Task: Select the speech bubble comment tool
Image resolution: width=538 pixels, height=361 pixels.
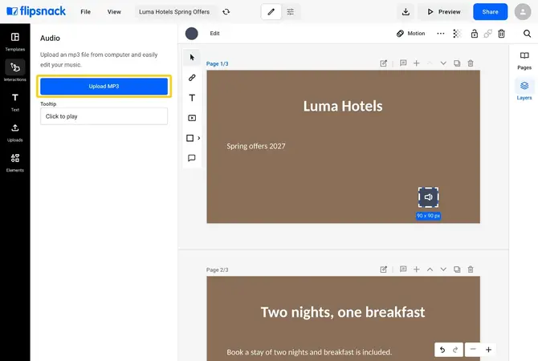Action: tap(192, 158)
